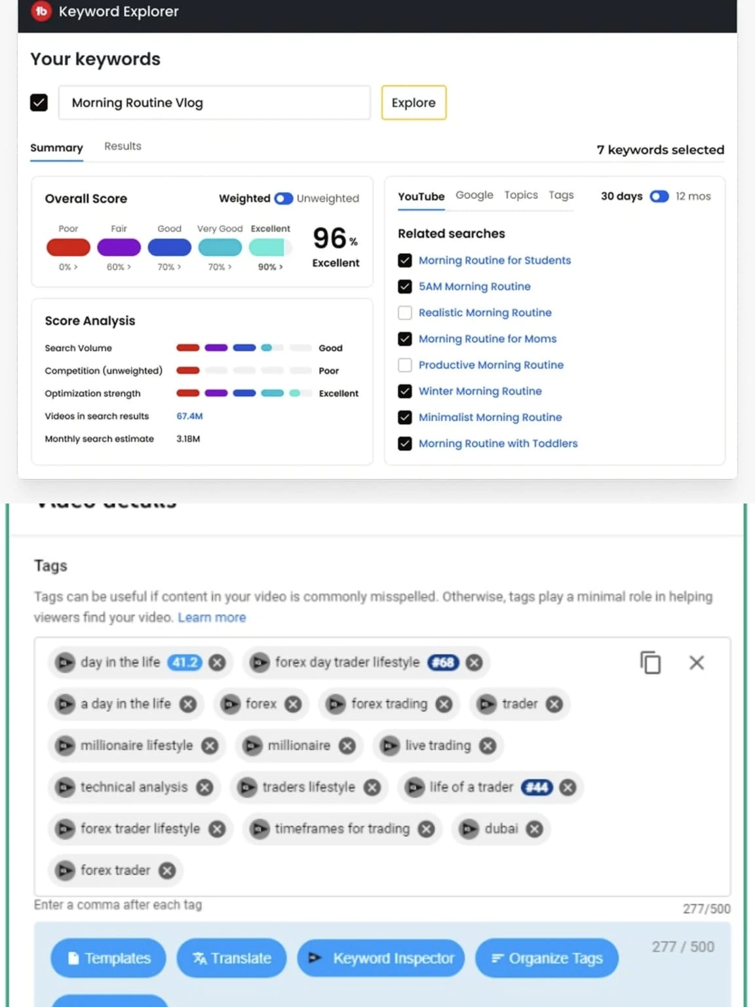755x1007 pixels.
Task: Copy all tags using the copy icon
Action: [x=649, y=663]
